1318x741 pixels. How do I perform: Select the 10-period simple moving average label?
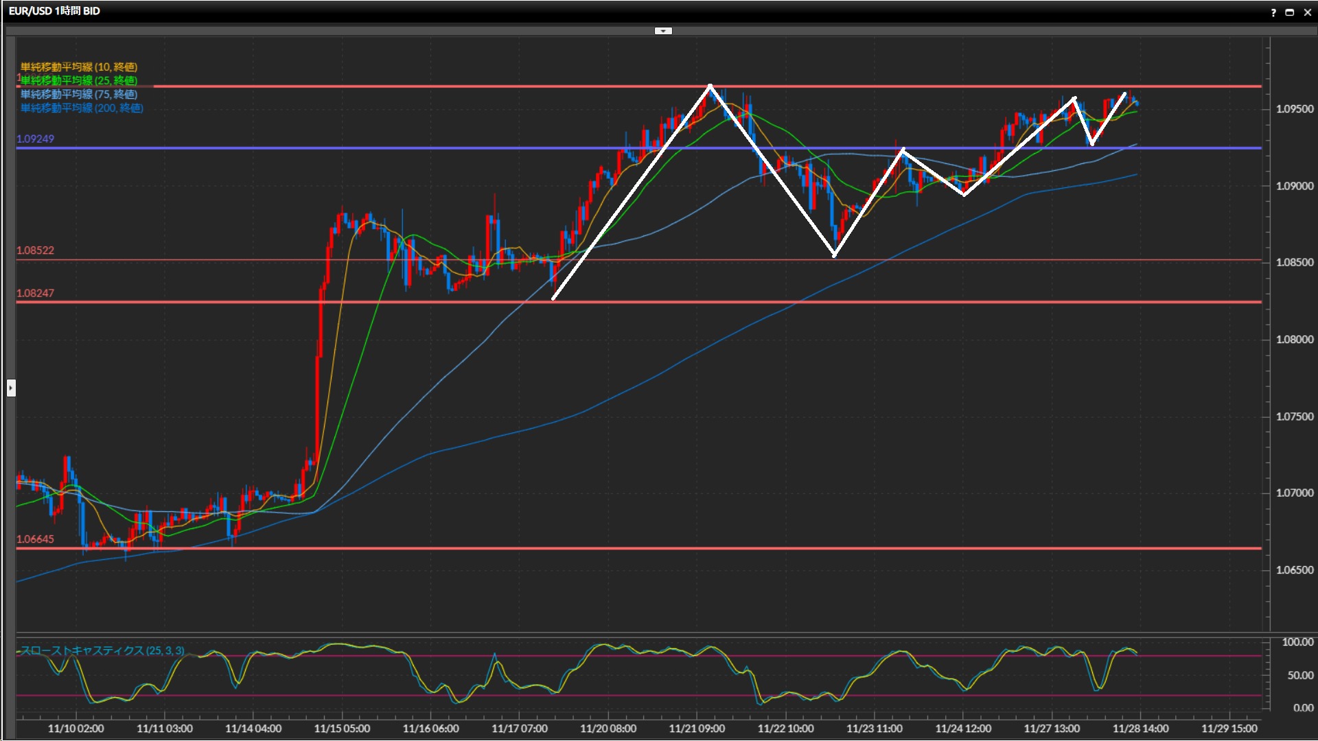[78, 67]
